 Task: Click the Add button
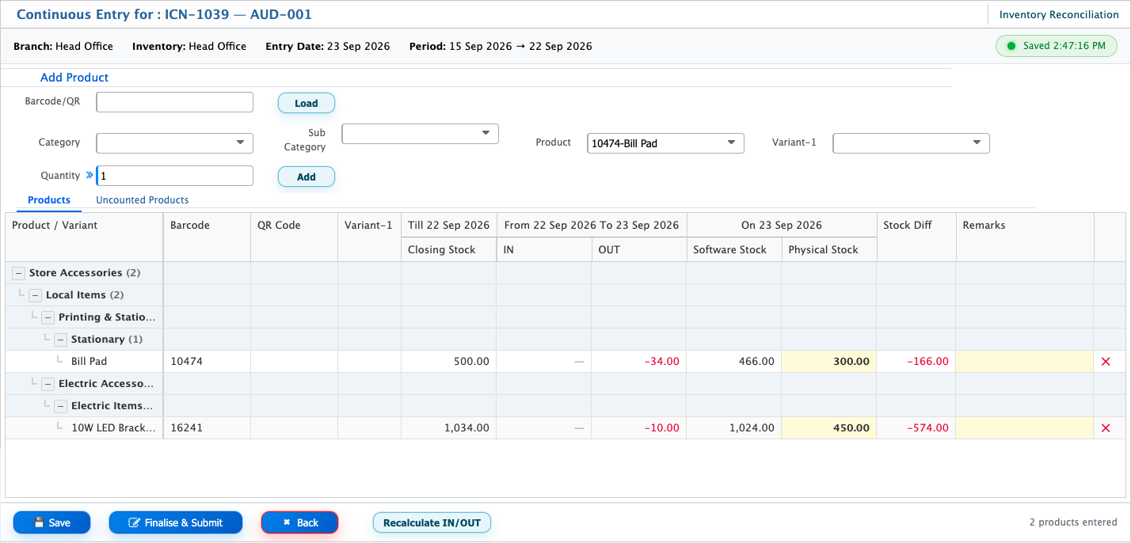click(307, 177)
